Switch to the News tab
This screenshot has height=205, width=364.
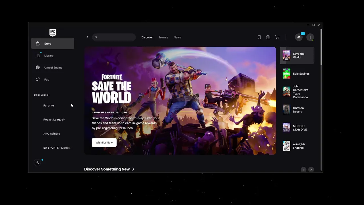(177, 37)
